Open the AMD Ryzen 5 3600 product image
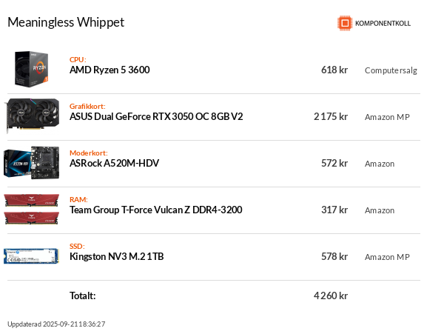Screen dimensions: 427x334 point(31,69)
